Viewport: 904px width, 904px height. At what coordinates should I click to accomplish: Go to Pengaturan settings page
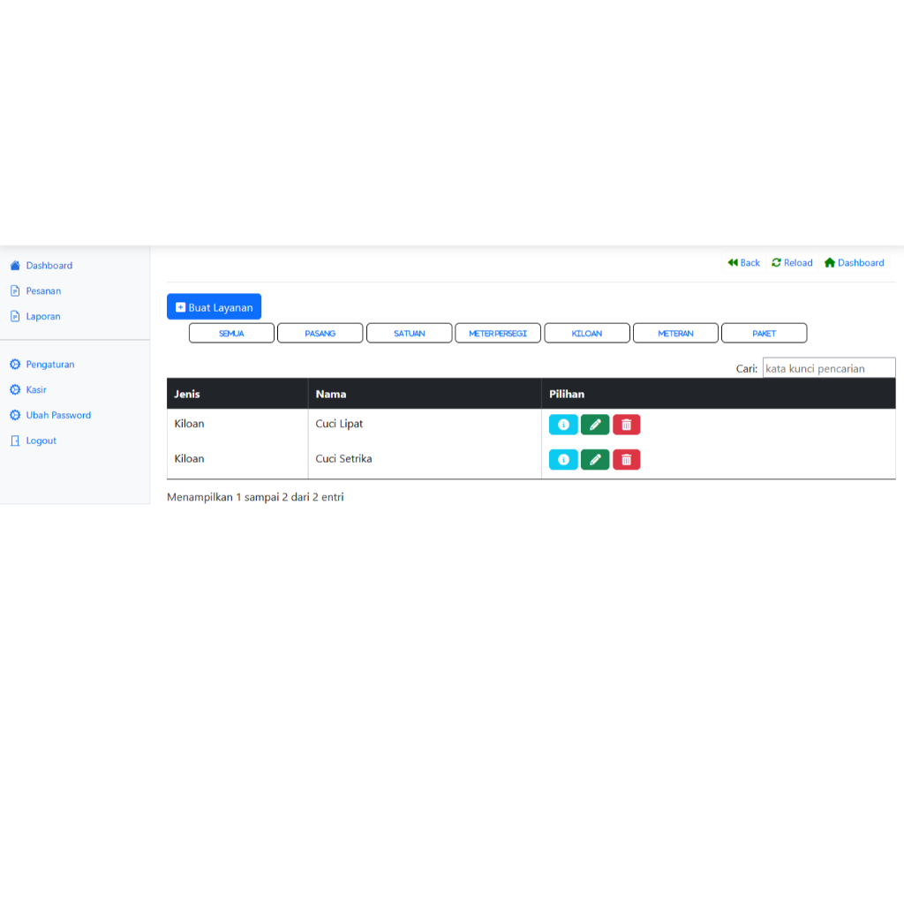pos(50,365)
